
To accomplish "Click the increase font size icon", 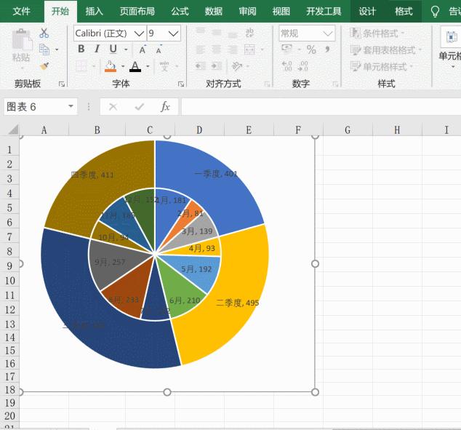I will [x=143, y=49].
